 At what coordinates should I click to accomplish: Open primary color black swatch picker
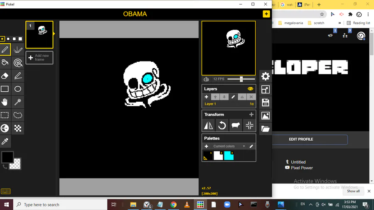tap(7, 157)
